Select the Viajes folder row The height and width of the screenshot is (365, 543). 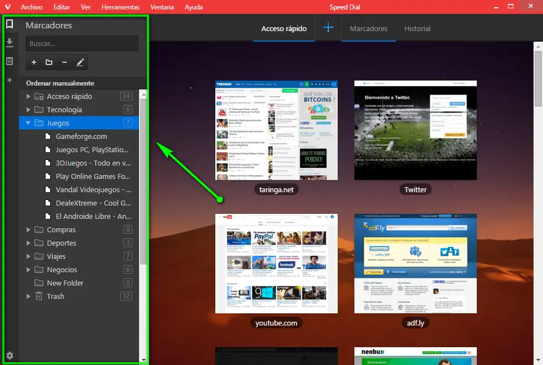point(79,256)
